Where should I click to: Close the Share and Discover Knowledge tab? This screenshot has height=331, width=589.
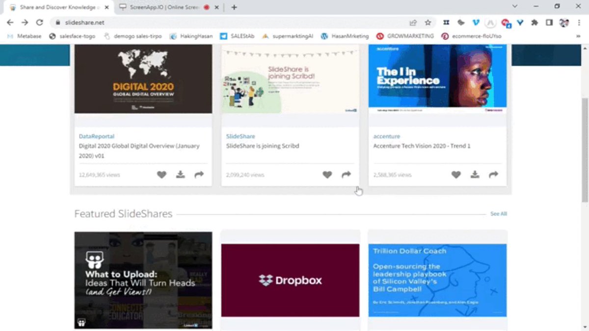pyautogui.click(x=107, y=7)
